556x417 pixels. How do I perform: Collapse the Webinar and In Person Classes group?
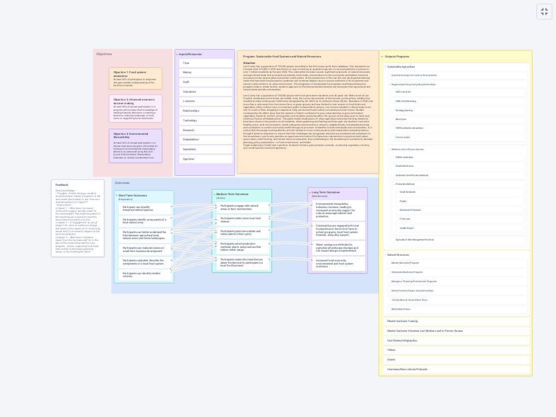[x=389, y=149]
